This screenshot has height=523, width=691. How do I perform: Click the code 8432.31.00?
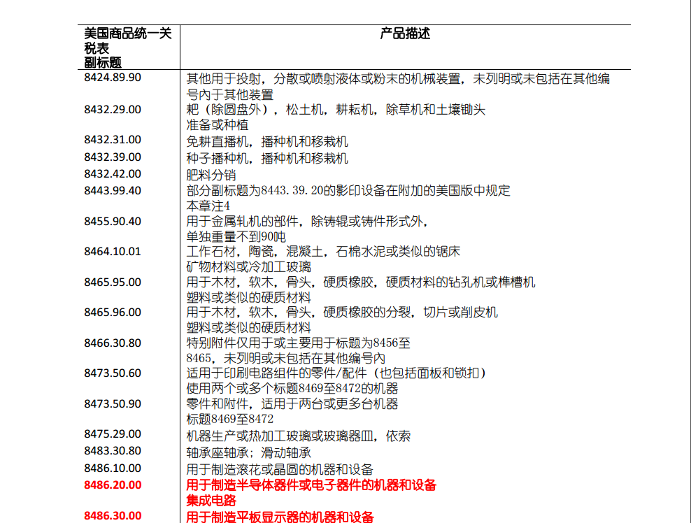click(113, 140)
